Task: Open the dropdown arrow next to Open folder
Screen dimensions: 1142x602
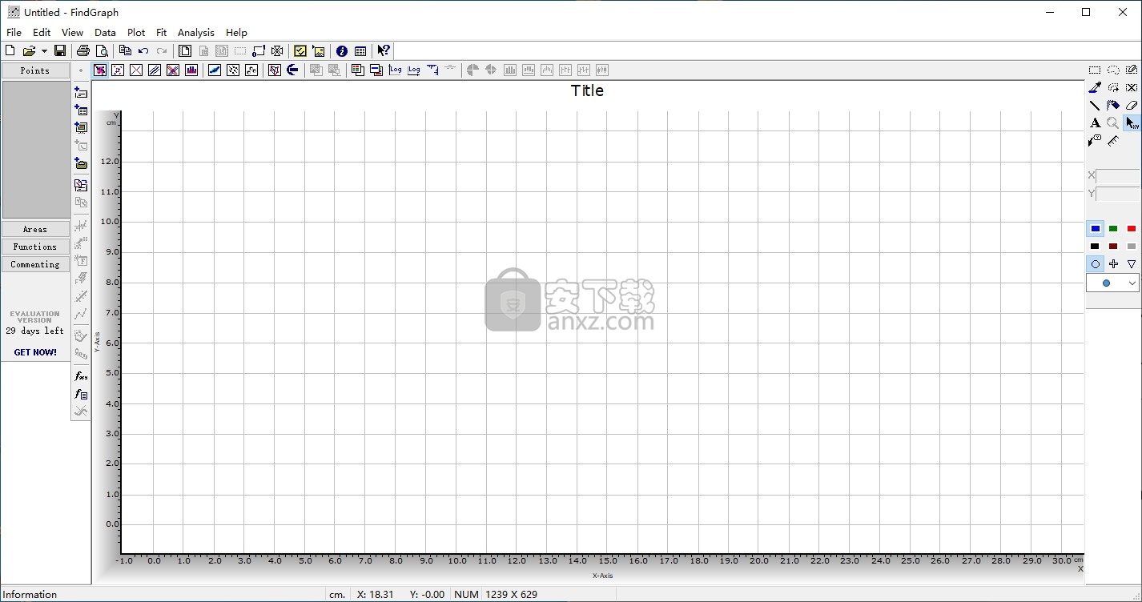Action: point(44,50)
